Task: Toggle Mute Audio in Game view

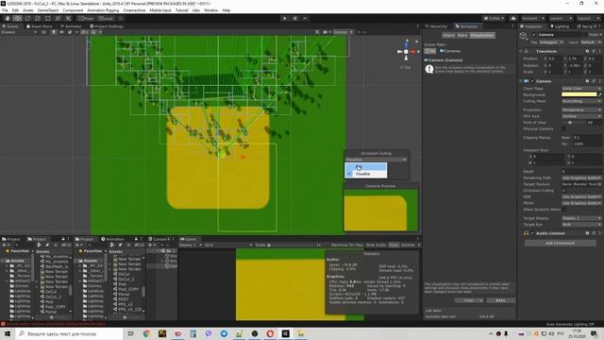Action: click(x=376, y=246)
